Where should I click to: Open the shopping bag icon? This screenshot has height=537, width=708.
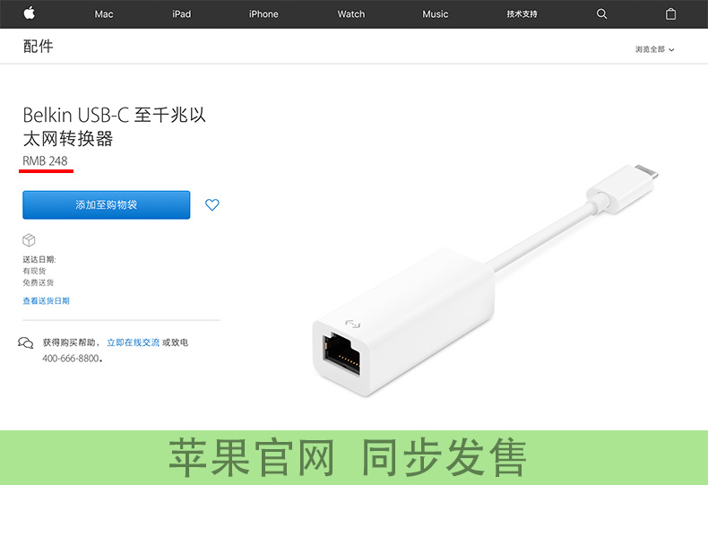670,14
